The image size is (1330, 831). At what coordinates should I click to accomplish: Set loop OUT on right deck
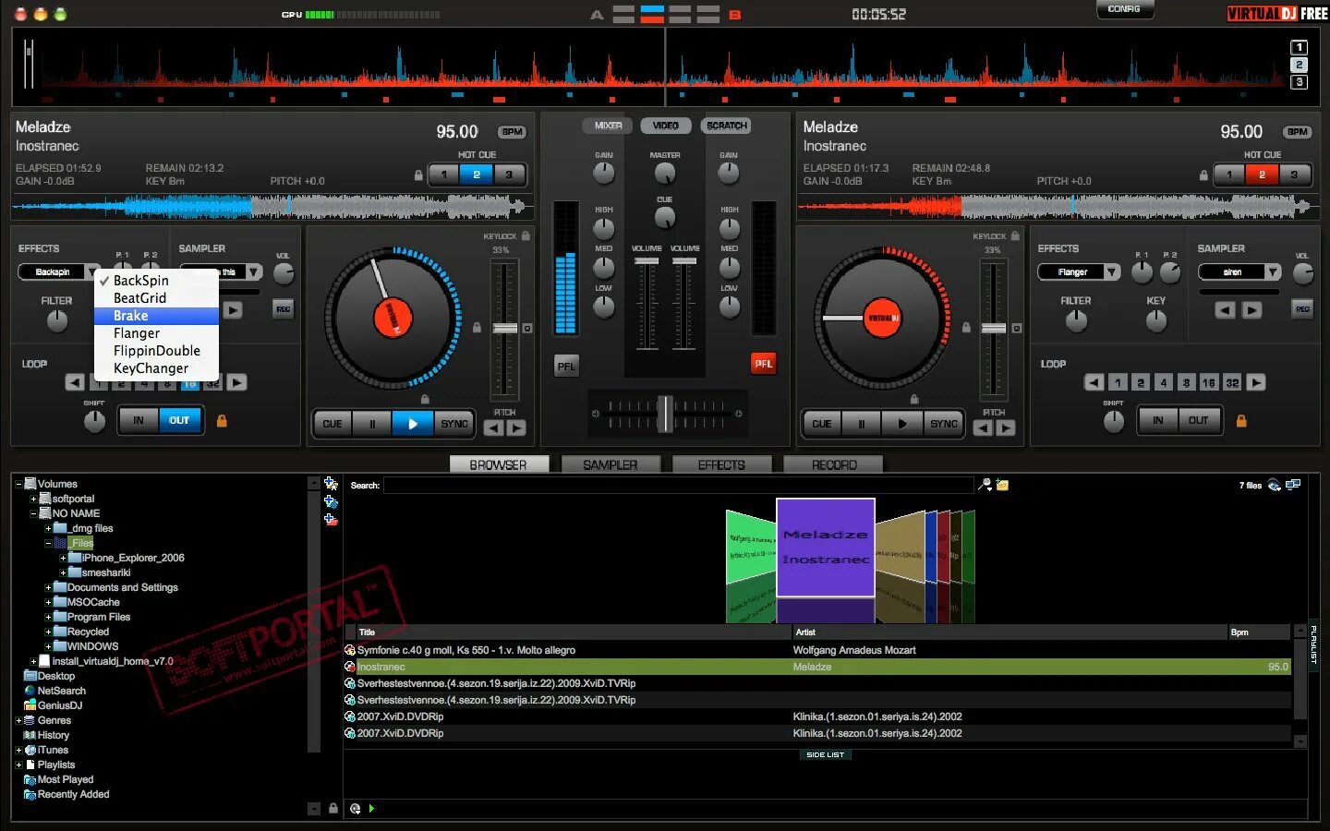[x=1198, y=420]
